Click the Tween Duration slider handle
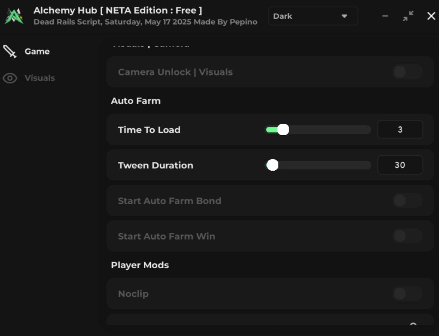The height and width of the screenshot is (336, 439). [x=272, y=165]
